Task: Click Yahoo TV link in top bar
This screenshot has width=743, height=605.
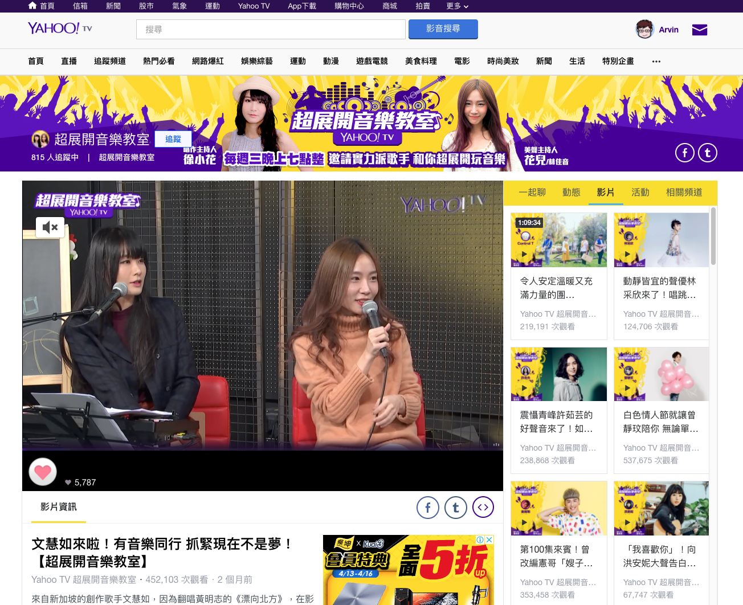Action: tap(254, 6)
